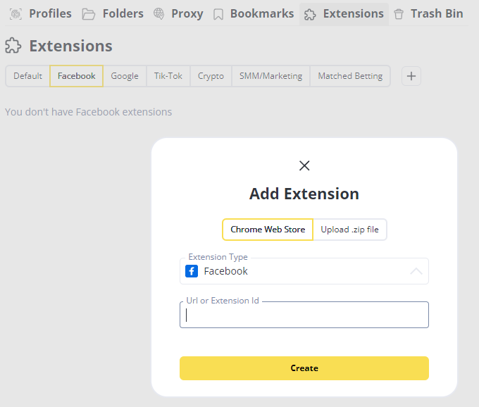Open the Proxy section

[178, 13]
